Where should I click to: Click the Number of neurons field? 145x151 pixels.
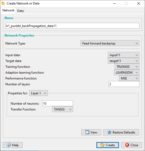[x=58, y=103]
